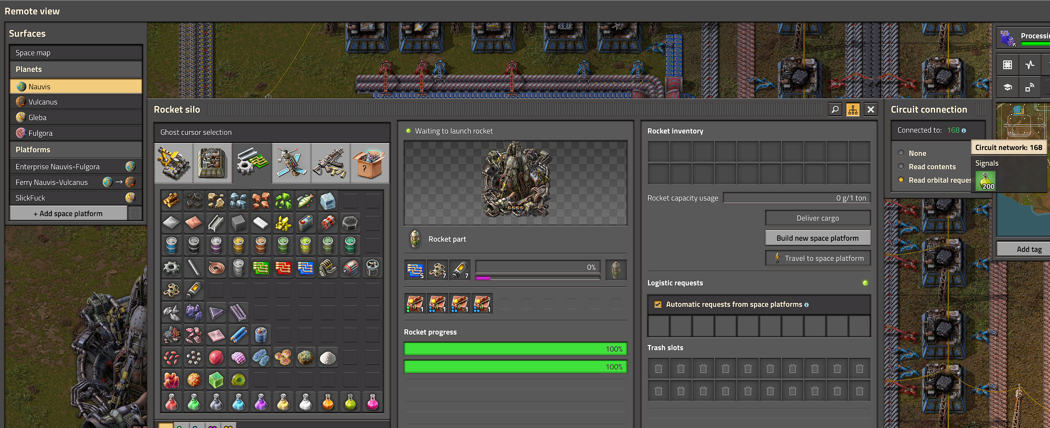Viewport: 1050px width, 428px height.
Task: Delete platform with trash button
Action: (135, 214)
